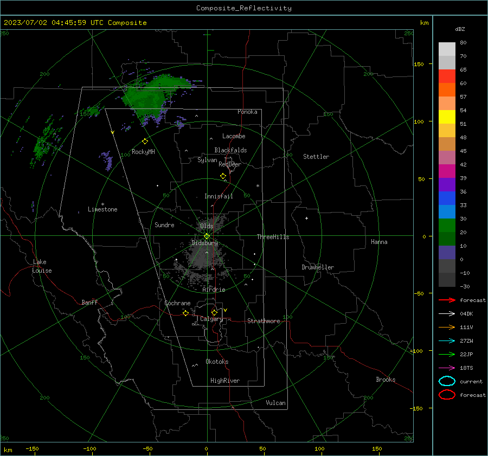Click the red 'forecast' ellipse legend icon

tap(447, 395)
